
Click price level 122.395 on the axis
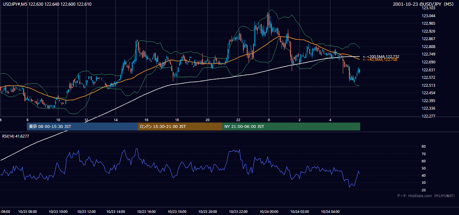pos(428,101)
